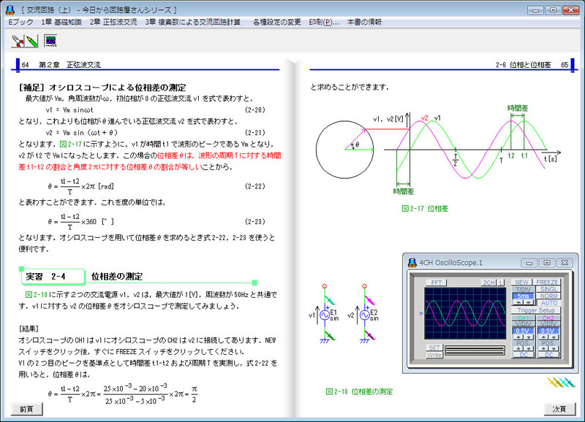
Task: Click the teal probe clipped above E1
Action: pos(330,300)
